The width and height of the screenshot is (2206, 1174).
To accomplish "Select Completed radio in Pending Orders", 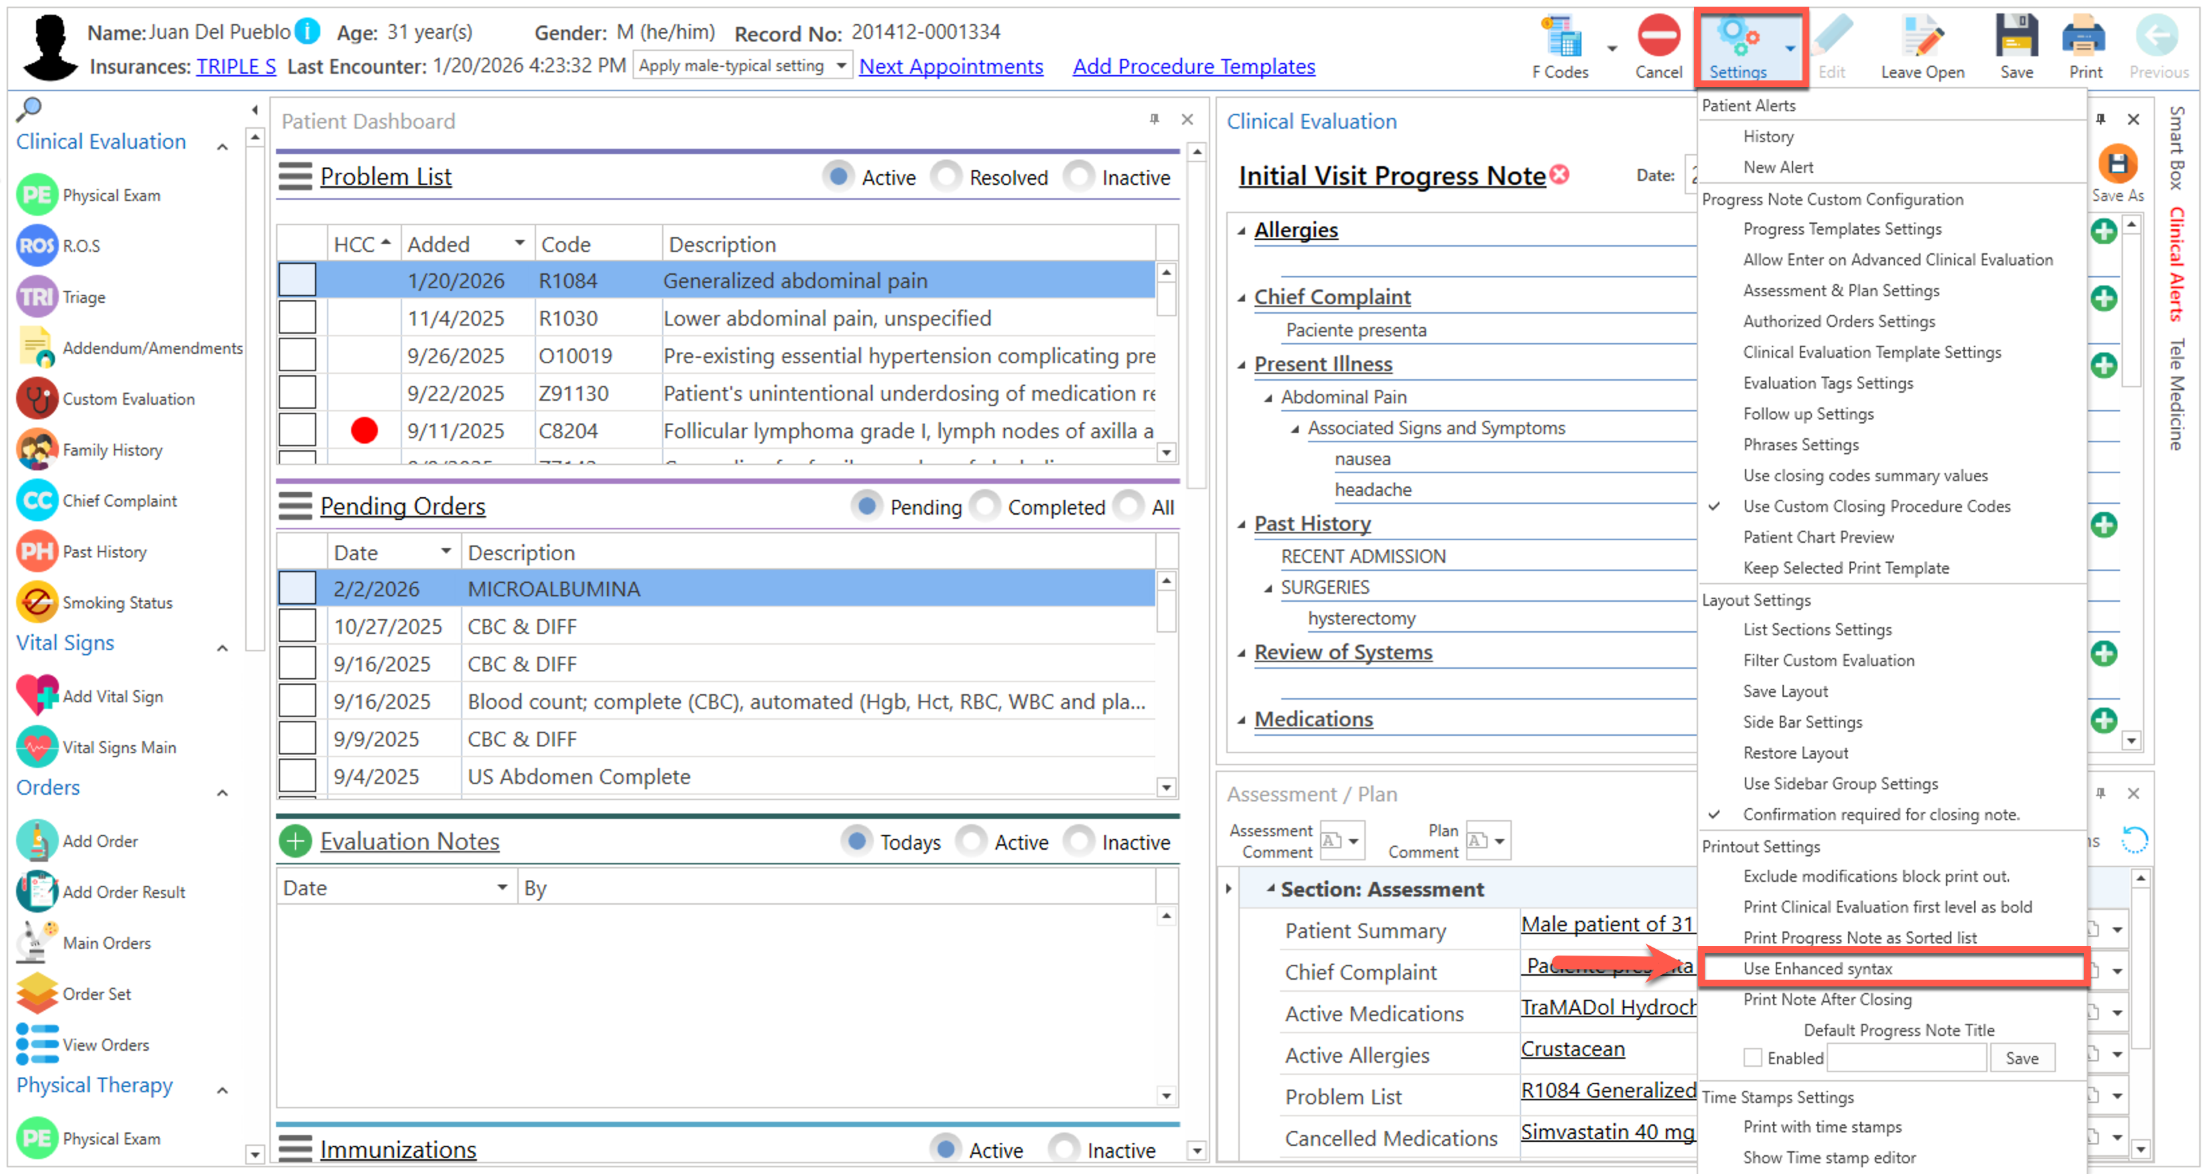I will click(x=985, y=506).
